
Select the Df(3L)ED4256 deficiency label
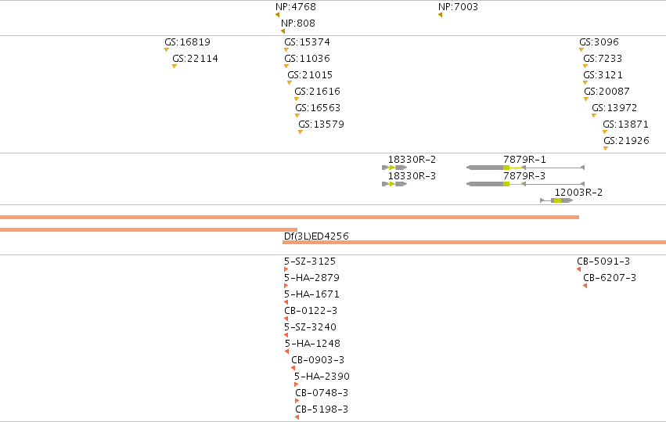[316, 236]
